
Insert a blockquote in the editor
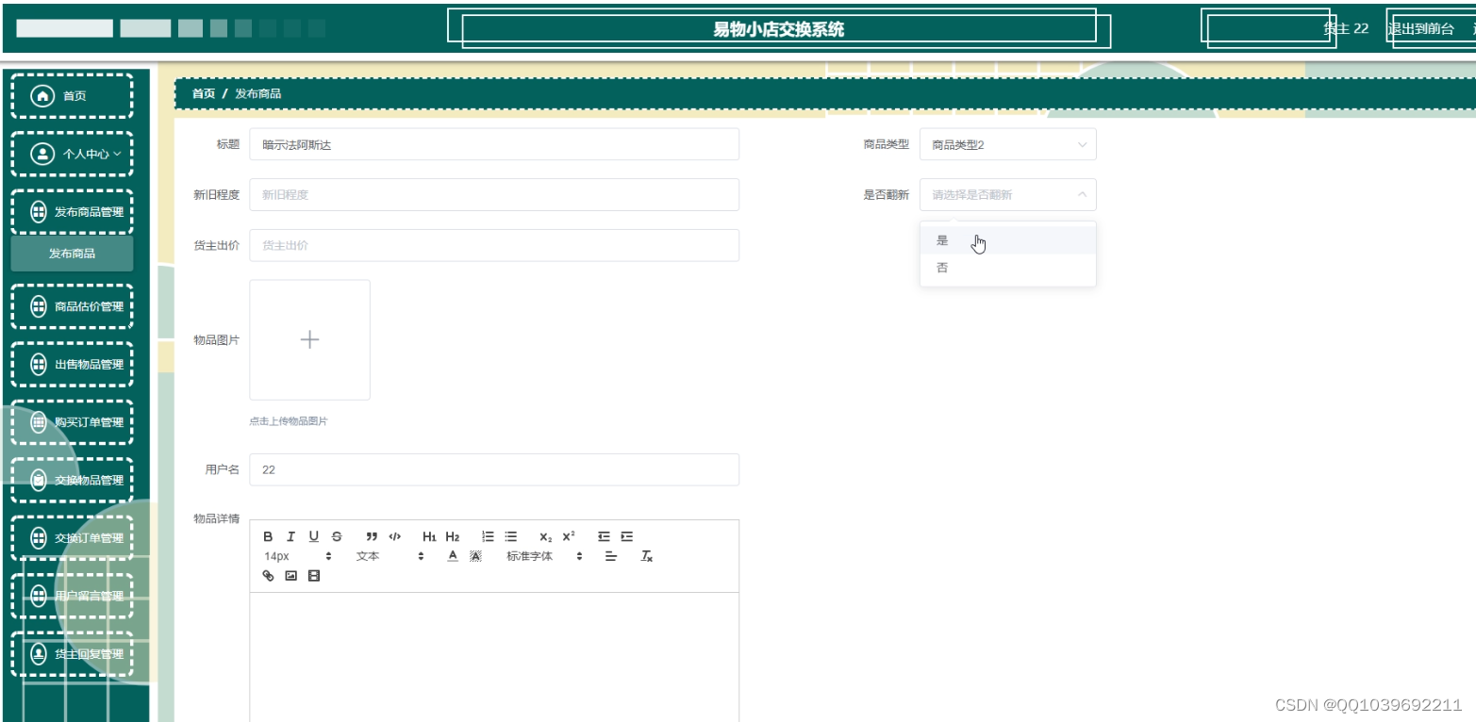click(372, 536)
